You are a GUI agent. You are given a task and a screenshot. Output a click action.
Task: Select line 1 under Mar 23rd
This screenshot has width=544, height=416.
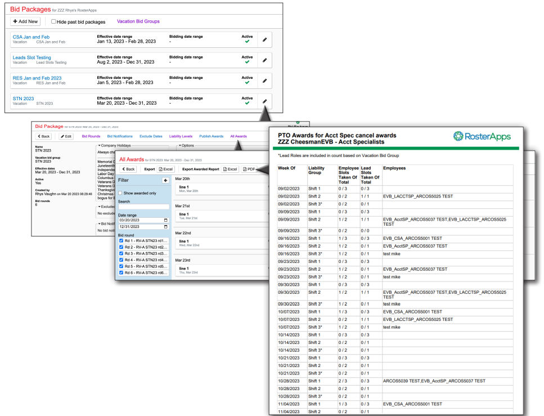[222, 270]
